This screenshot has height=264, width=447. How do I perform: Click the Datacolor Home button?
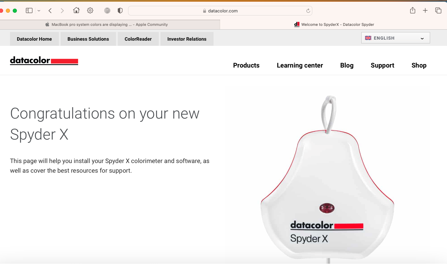coord(34,39)
